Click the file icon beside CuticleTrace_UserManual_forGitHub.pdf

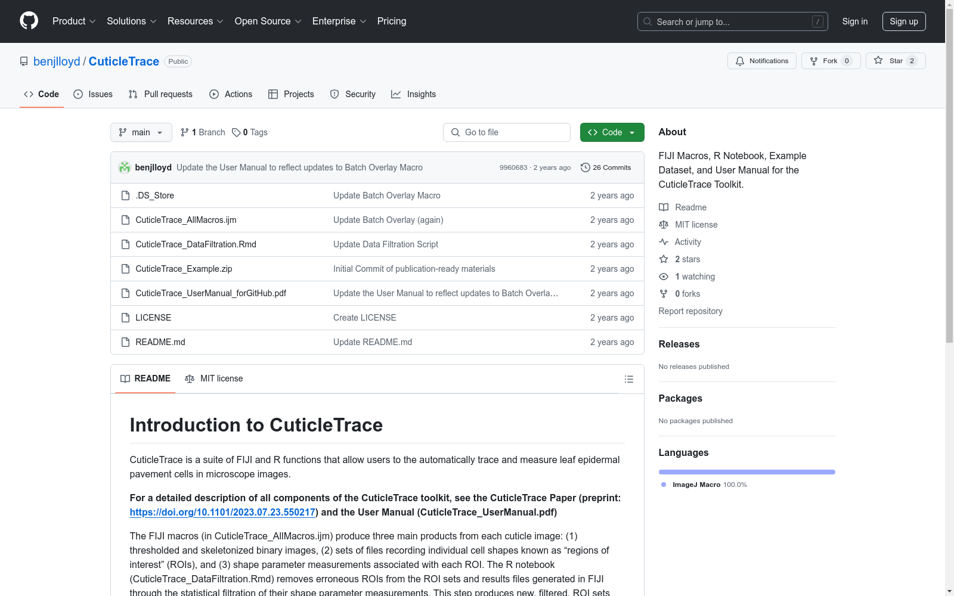tap(125, 293)
